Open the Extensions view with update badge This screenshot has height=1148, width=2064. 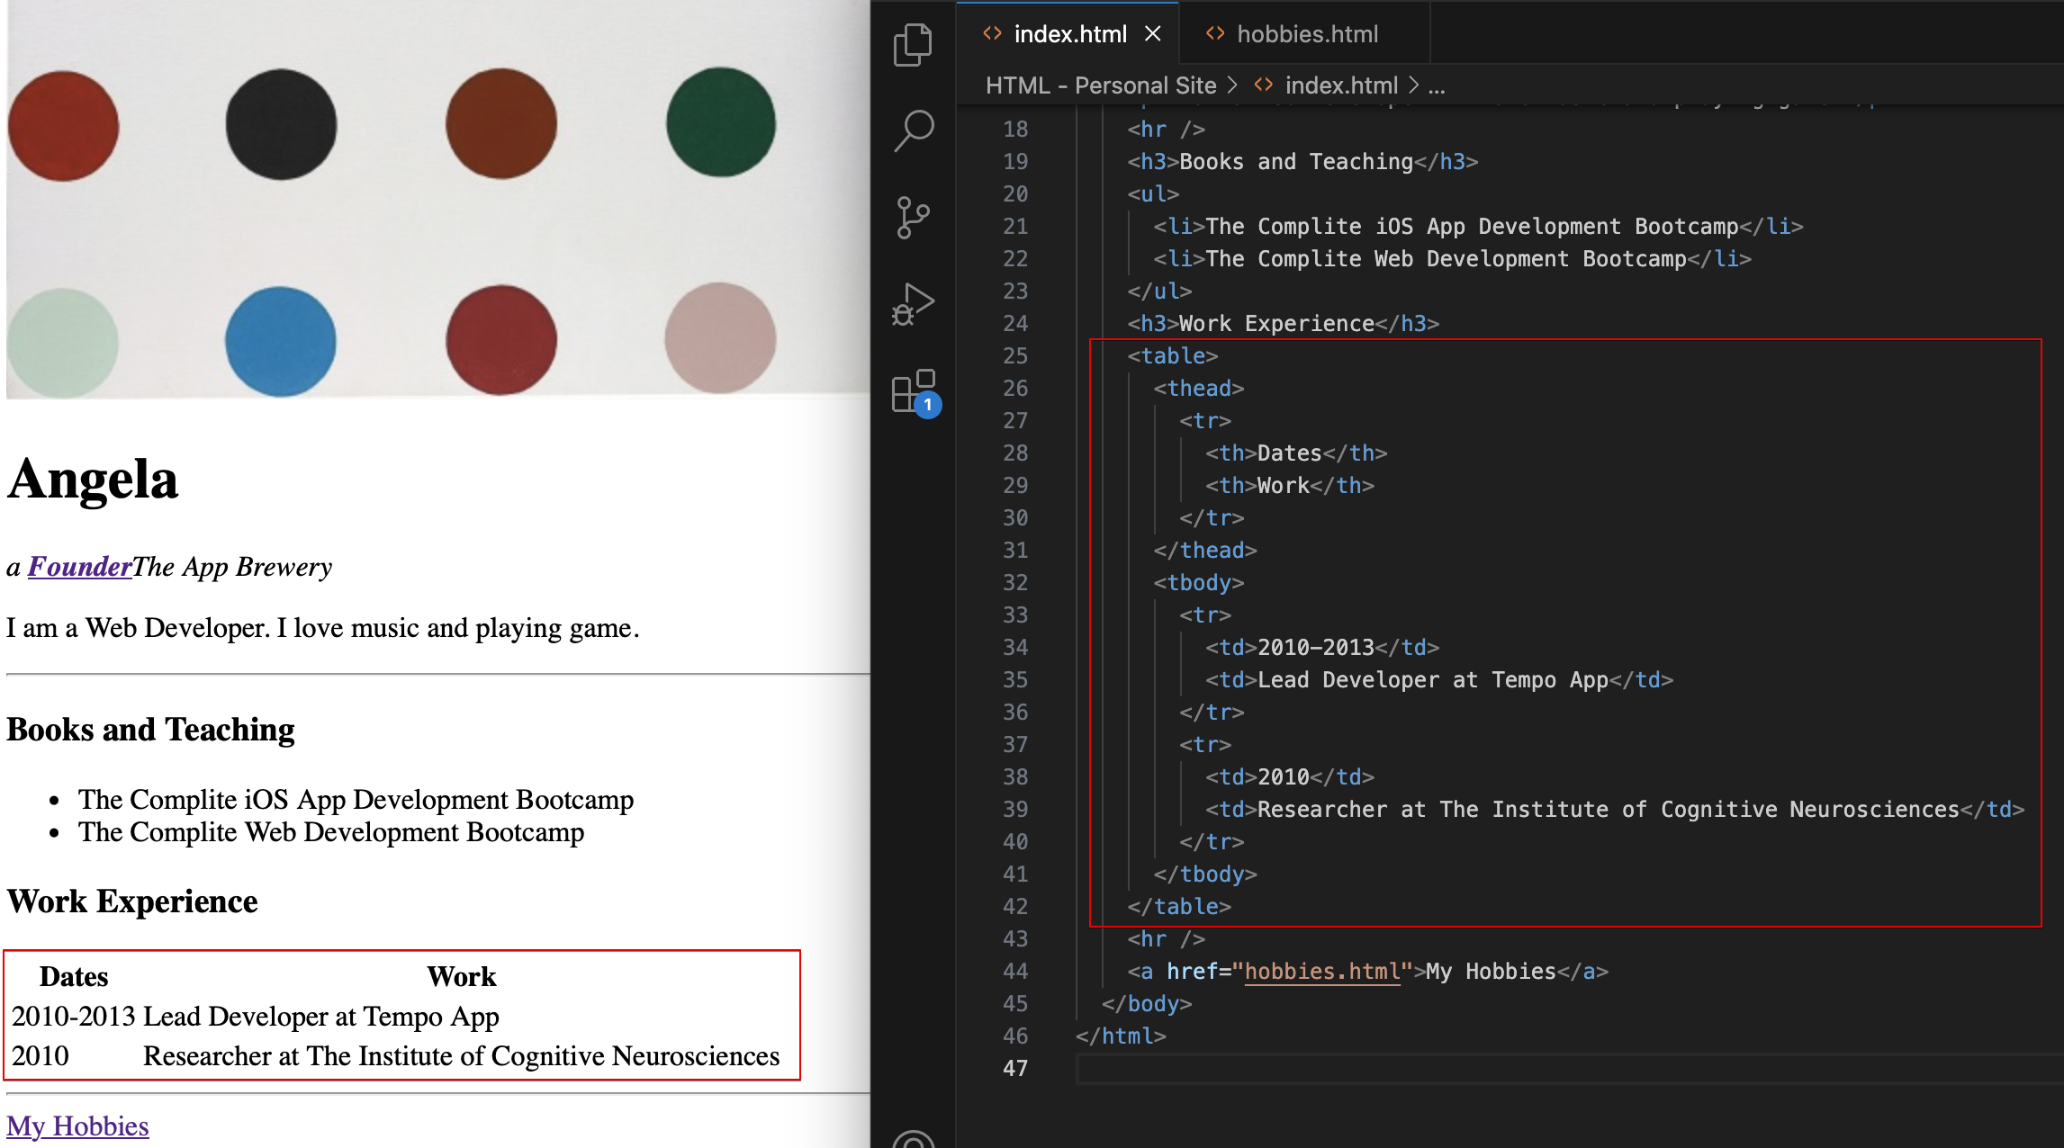(915, 392)
